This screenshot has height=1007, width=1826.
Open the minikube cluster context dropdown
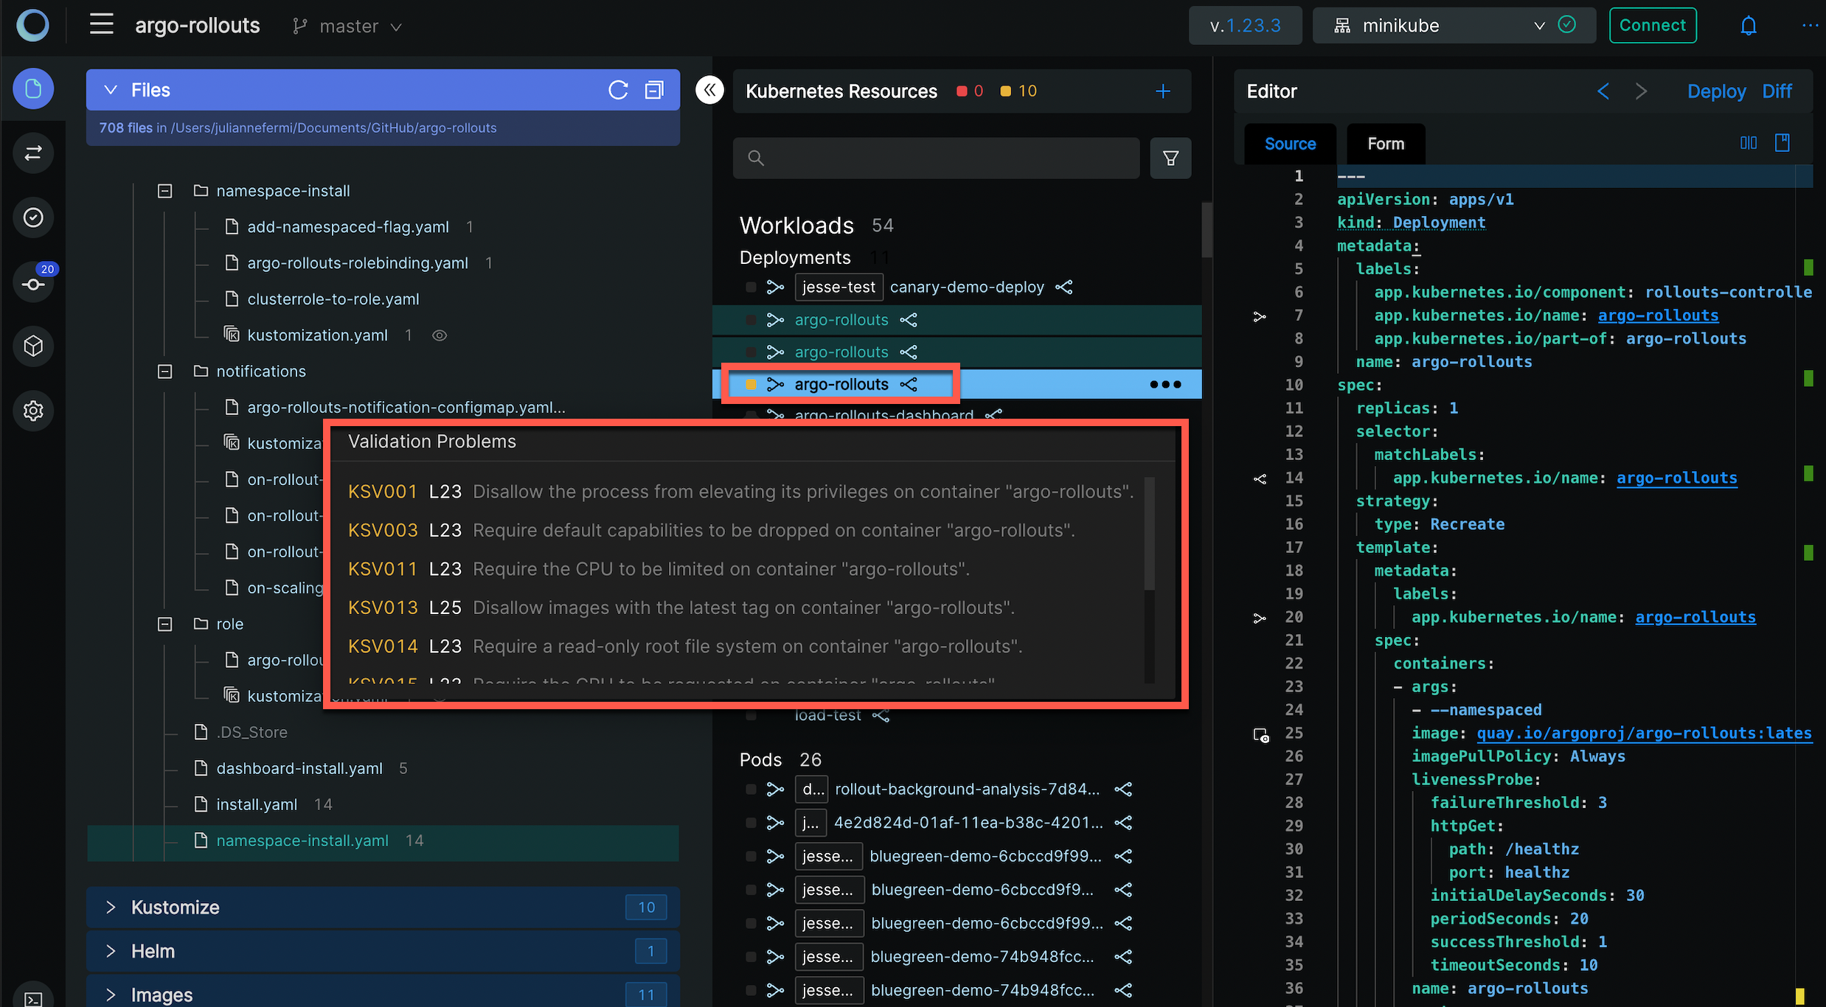[x=1454, y=26]
